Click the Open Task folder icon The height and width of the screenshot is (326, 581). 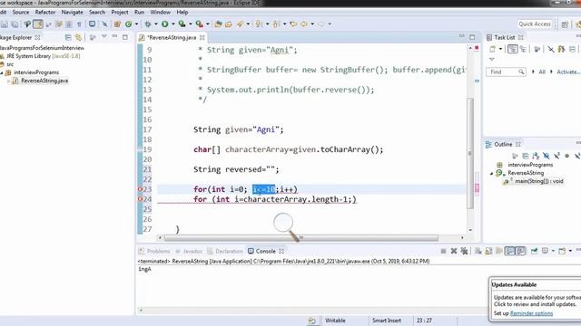click(229, 24)
